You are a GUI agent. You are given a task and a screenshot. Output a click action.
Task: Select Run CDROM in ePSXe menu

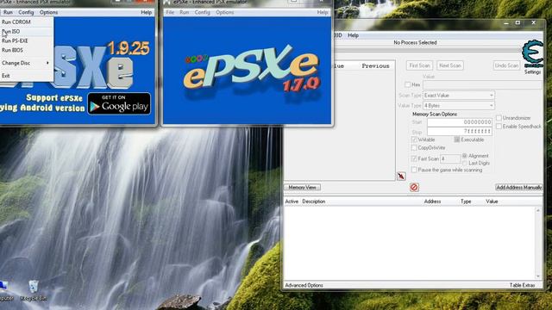16,22
